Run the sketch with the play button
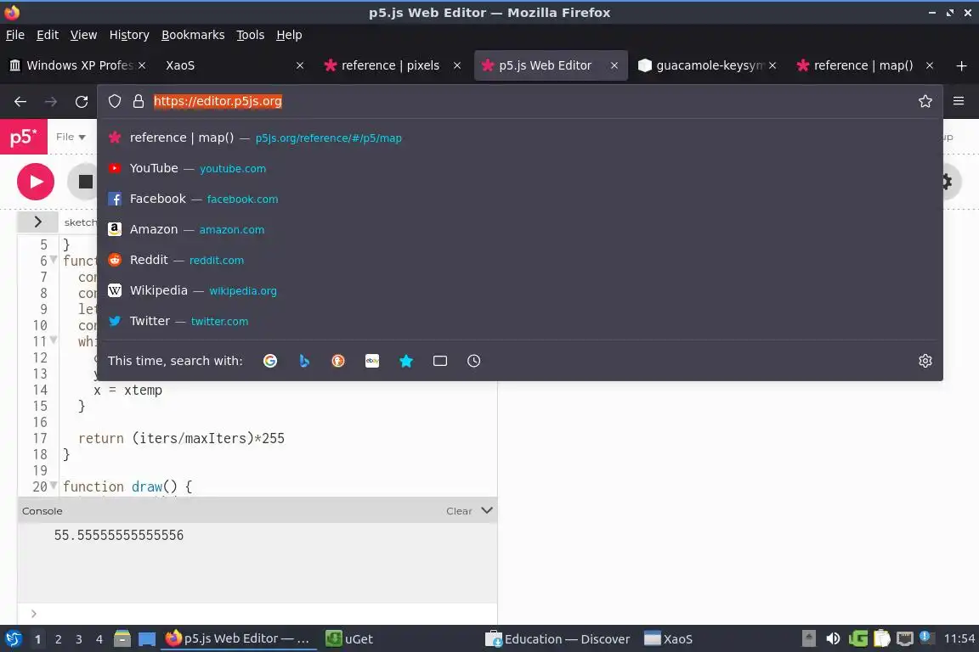This screenshot has height=652, width=979. click(x=36, y=182)
